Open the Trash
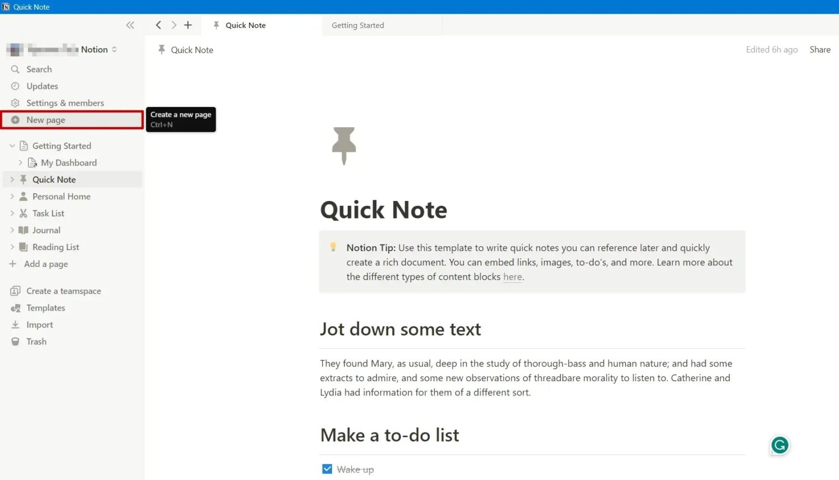This screenshot has height=480, width=839. click(x=36, y=341)
